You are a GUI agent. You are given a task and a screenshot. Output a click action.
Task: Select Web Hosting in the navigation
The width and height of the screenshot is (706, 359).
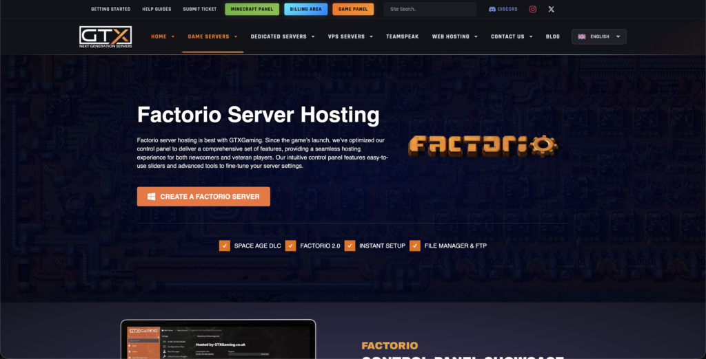(451, 37)
